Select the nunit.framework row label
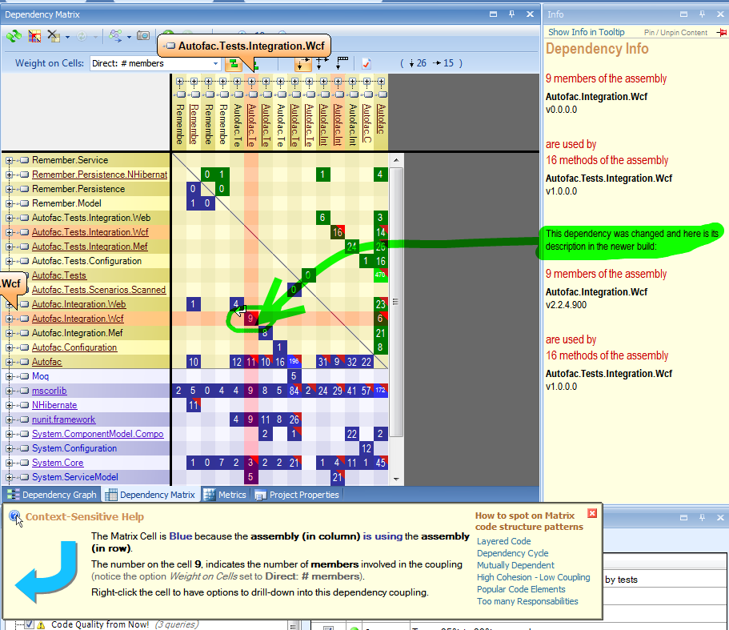The height and width of the screenshot is (630, 729). tap(64, 419)
